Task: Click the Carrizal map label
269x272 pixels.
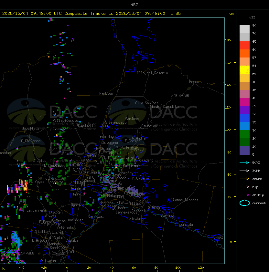Action: click(96, 216)
